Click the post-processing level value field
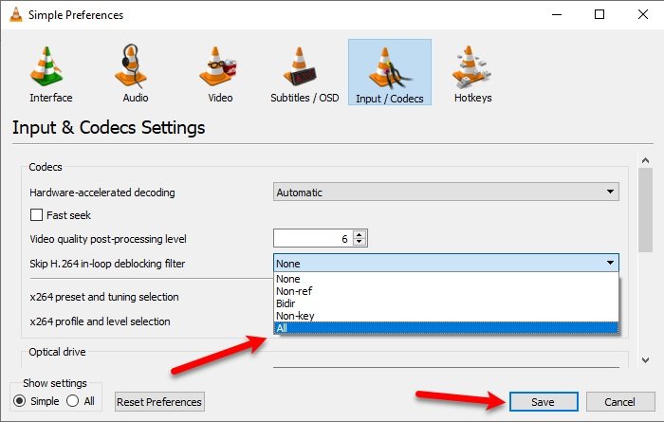The height and width of the screenshot is (422, 664). [x=313, y=239]
